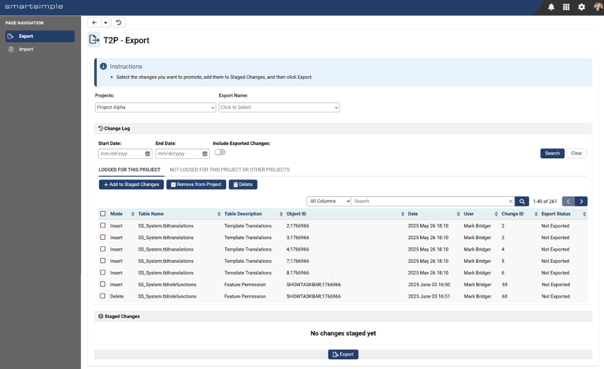The height and width of the screenshot is (369, 604).
Task: Check the select-all header checkbox
Action: click(x=103, y=214)
